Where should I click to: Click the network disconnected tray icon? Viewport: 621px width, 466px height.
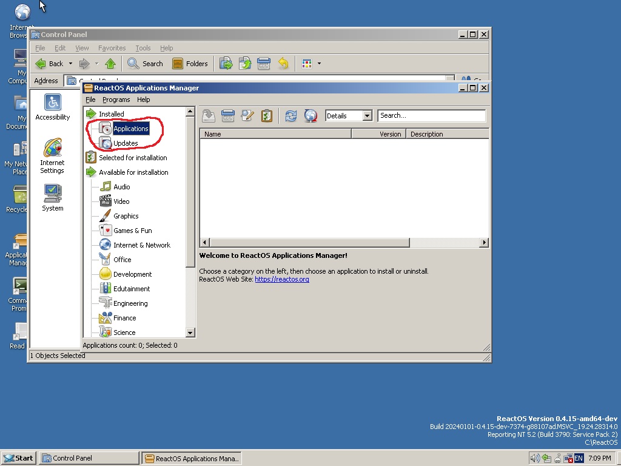point(568,459)
